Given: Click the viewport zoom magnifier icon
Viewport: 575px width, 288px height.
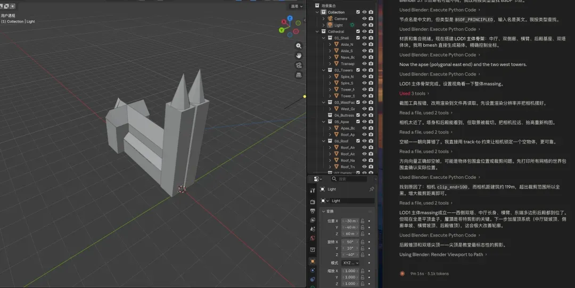Looking at the screenshot, I should click(x=299, y=46).
